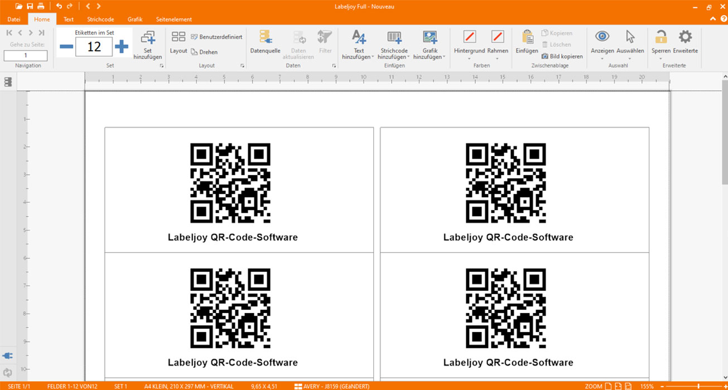
Task: Click the Gehe zu Seite page field
Action: (x=26, y=56)
